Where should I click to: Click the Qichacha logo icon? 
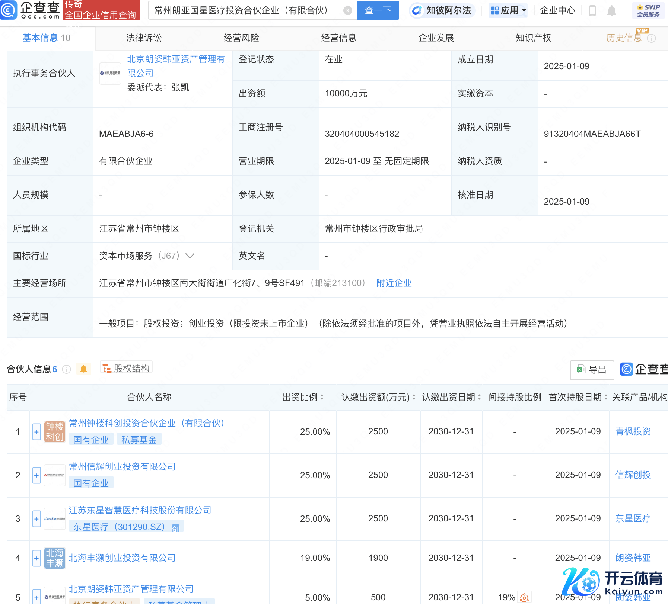tap(9, 10)
